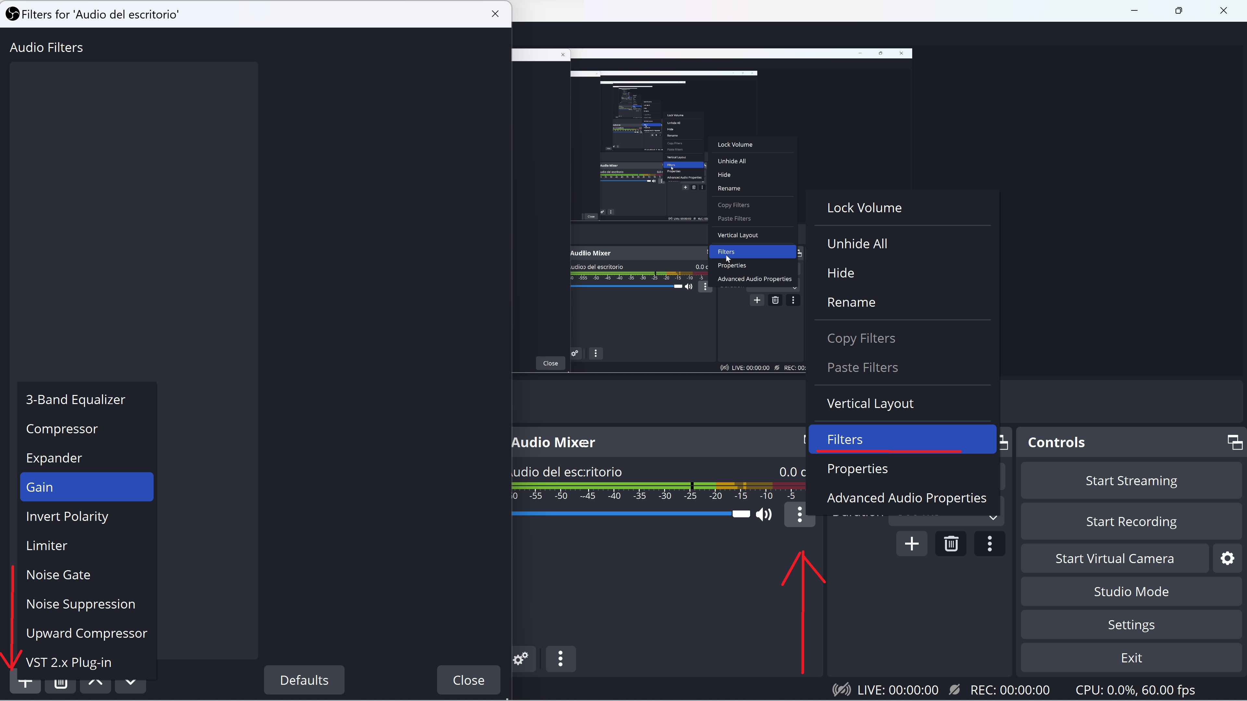Open three-dots menu beside the mixer speaker icon
The image size is (1247, 701).
coord(799,514)
